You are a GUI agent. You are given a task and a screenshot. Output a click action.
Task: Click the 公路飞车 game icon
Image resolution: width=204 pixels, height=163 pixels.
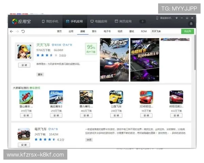(x=116, y=97)
